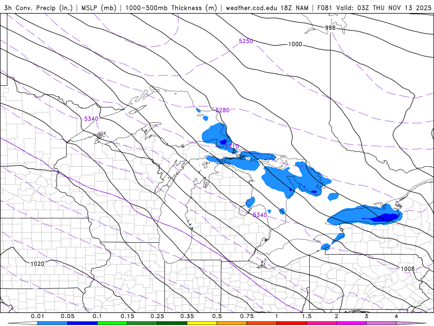This screenshot has width=434, height=326.
Task: Pick the dark blue legend color swatch
Action: (x=82, y=323)
